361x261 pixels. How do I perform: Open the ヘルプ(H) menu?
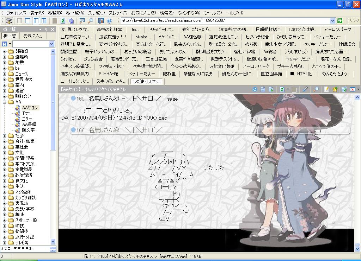coord(234,13)
